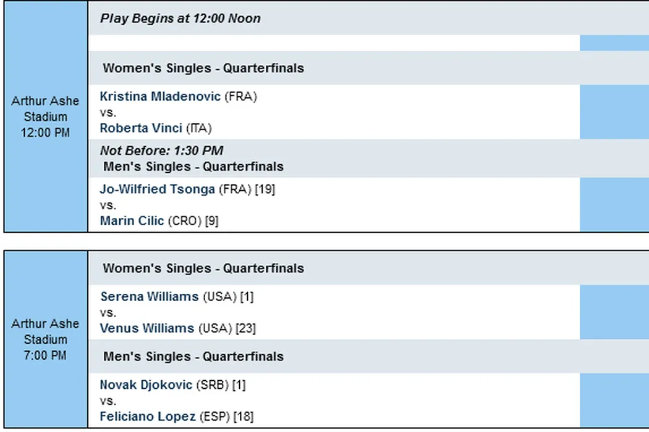Screen dimensions: 649x432
Task: Select the Marin Cilic name link
Action: point(132,221)
